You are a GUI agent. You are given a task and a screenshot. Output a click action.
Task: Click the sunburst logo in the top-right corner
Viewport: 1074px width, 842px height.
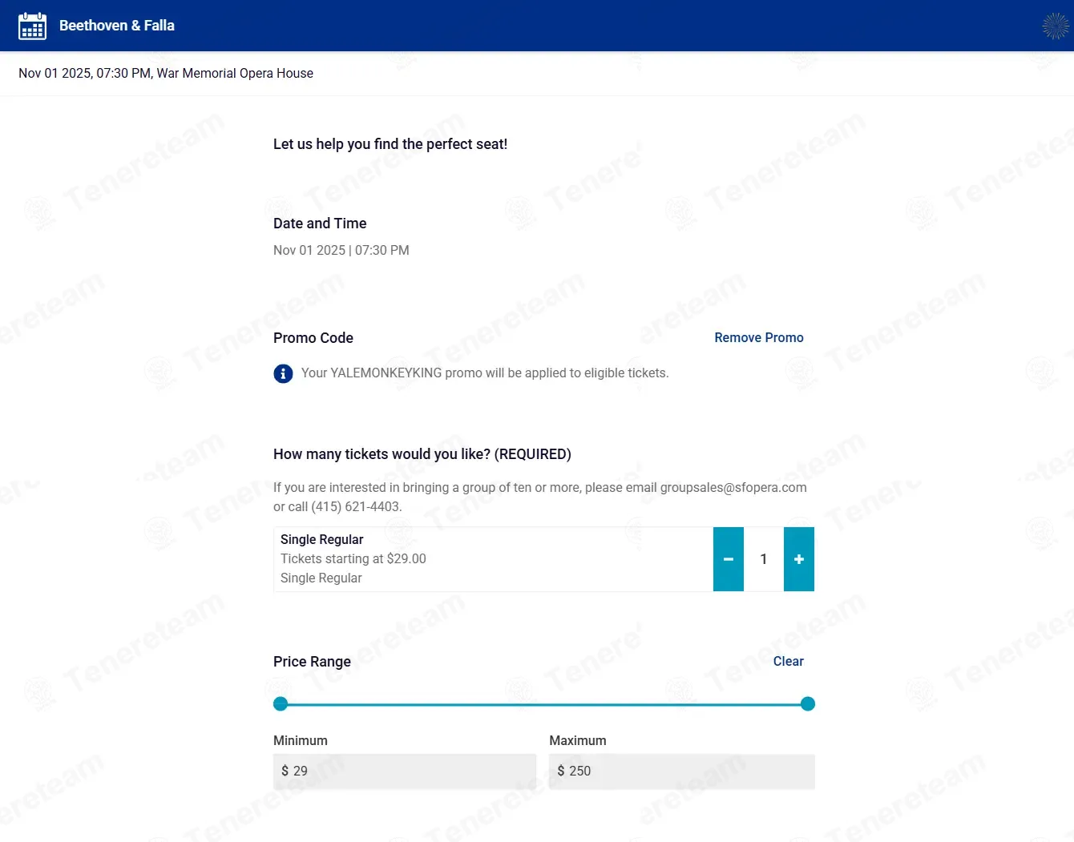pyautogui.click(x=1055, y=26)
